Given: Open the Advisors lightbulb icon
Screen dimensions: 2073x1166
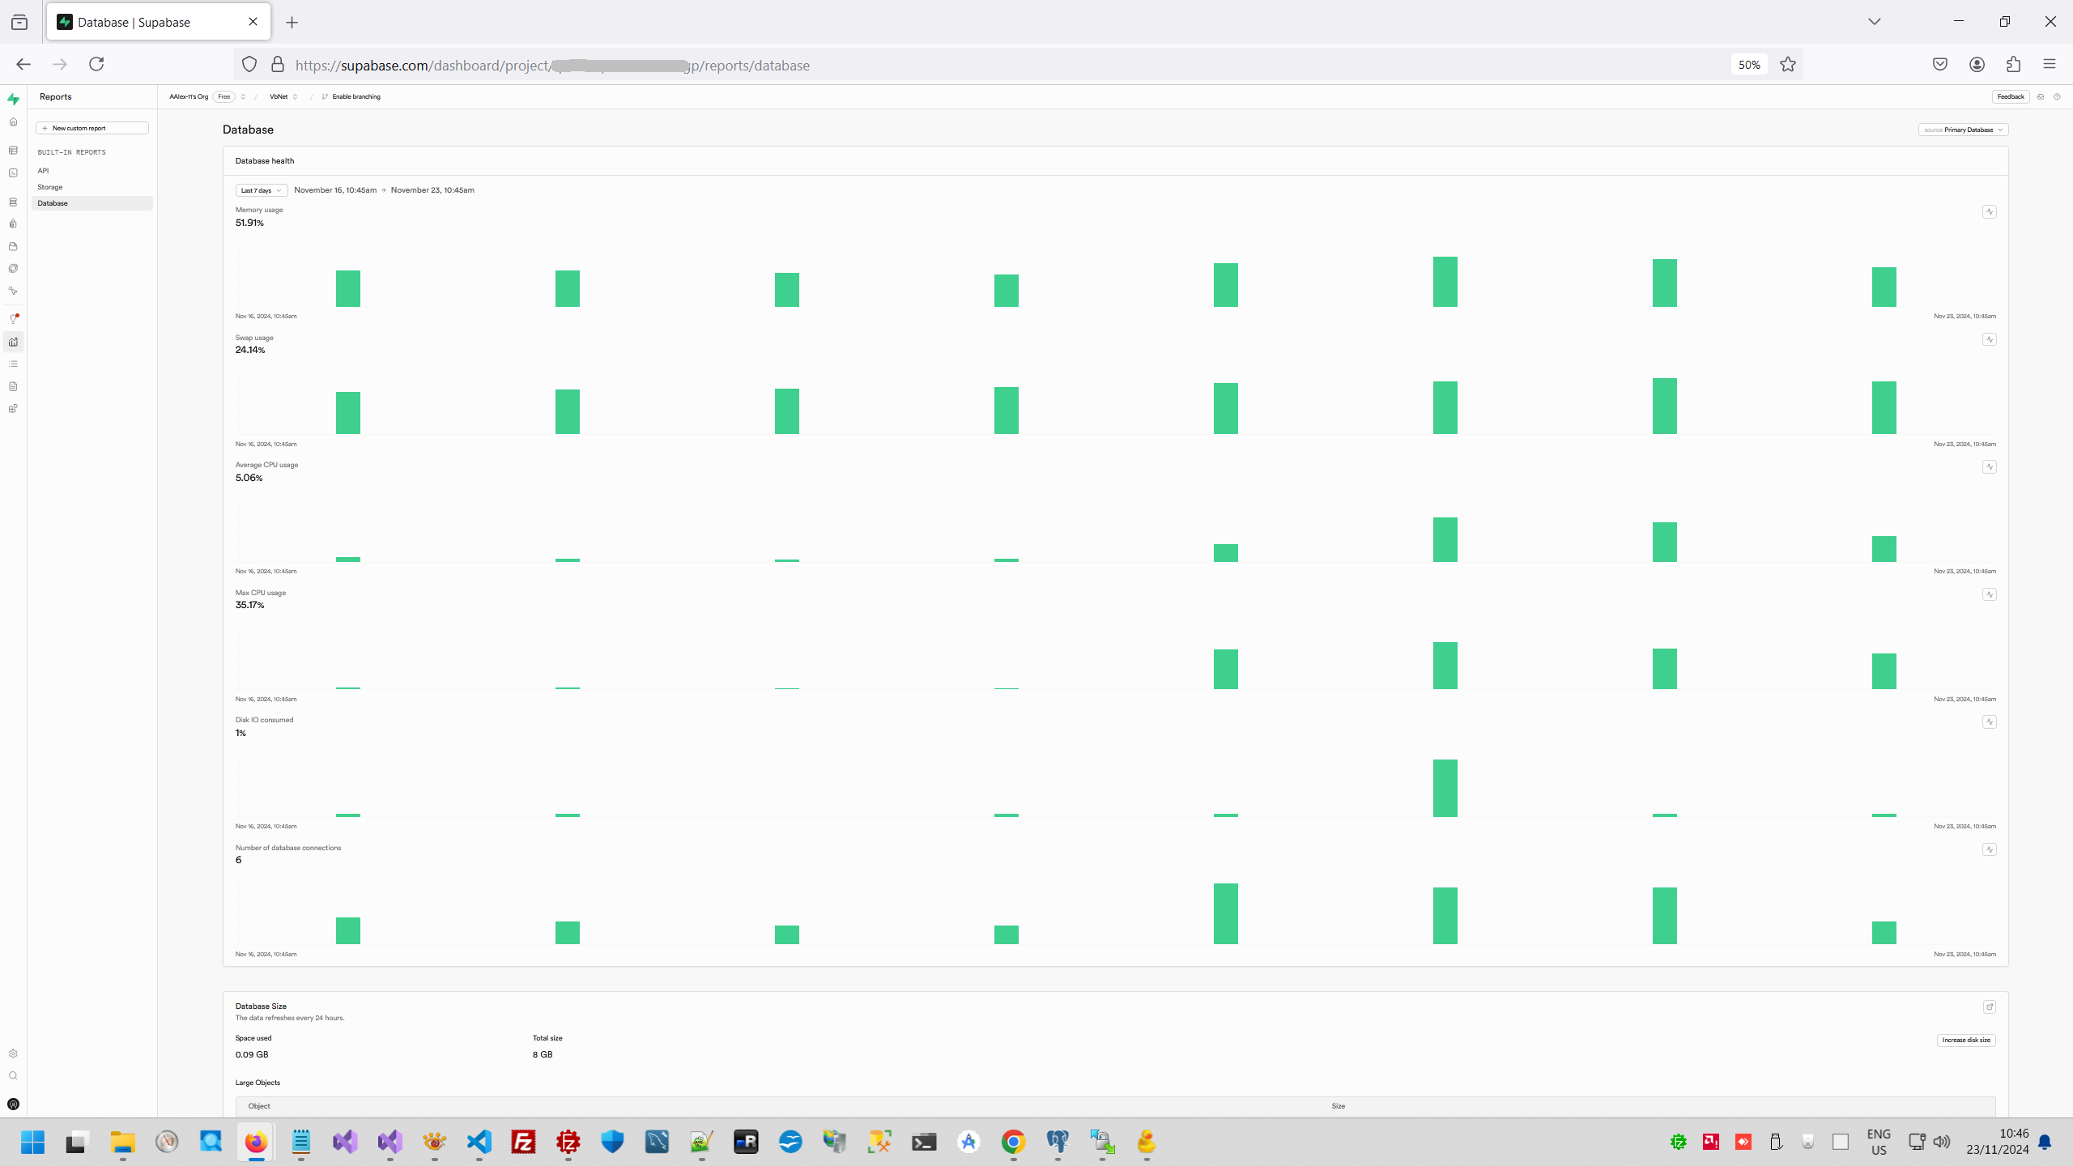Looking at the screenshot, I should tap(13, 319).
